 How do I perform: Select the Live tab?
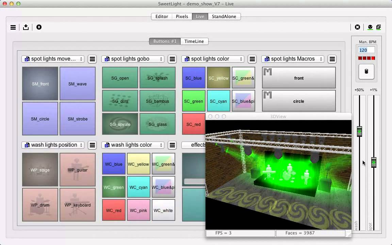click(x=200, y=16)
